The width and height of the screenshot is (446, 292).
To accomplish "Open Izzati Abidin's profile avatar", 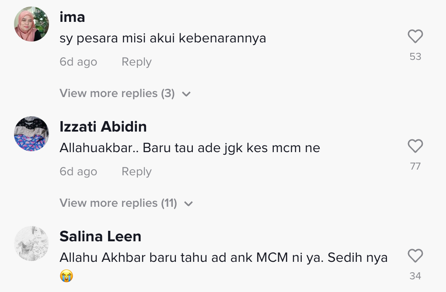I will [x=31, y=134].
